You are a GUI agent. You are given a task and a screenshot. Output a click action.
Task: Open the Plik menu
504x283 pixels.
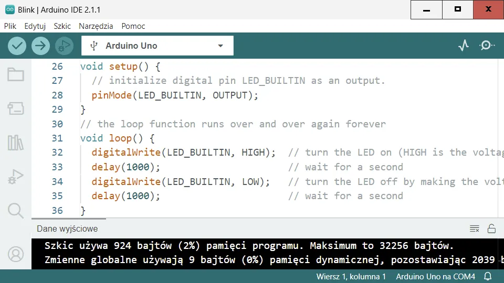tap(10, 26)
